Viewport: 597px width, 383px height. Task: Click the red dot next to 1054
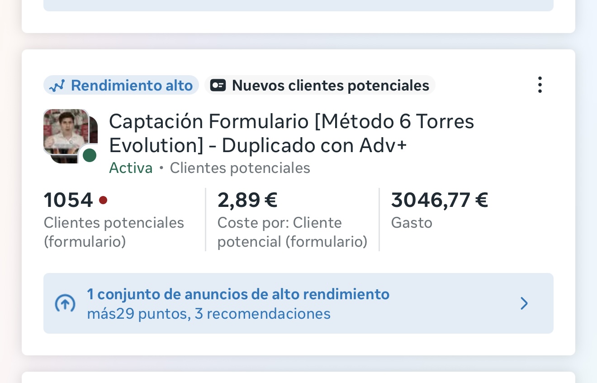103,200
